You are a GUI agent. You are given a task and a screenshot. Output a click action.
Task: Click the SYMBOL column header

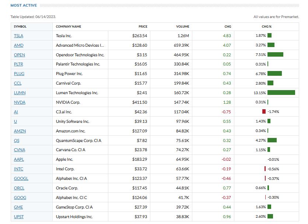20,26
